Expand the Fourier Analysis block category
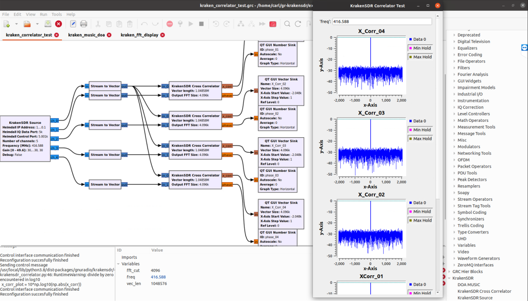 [454, 74]
